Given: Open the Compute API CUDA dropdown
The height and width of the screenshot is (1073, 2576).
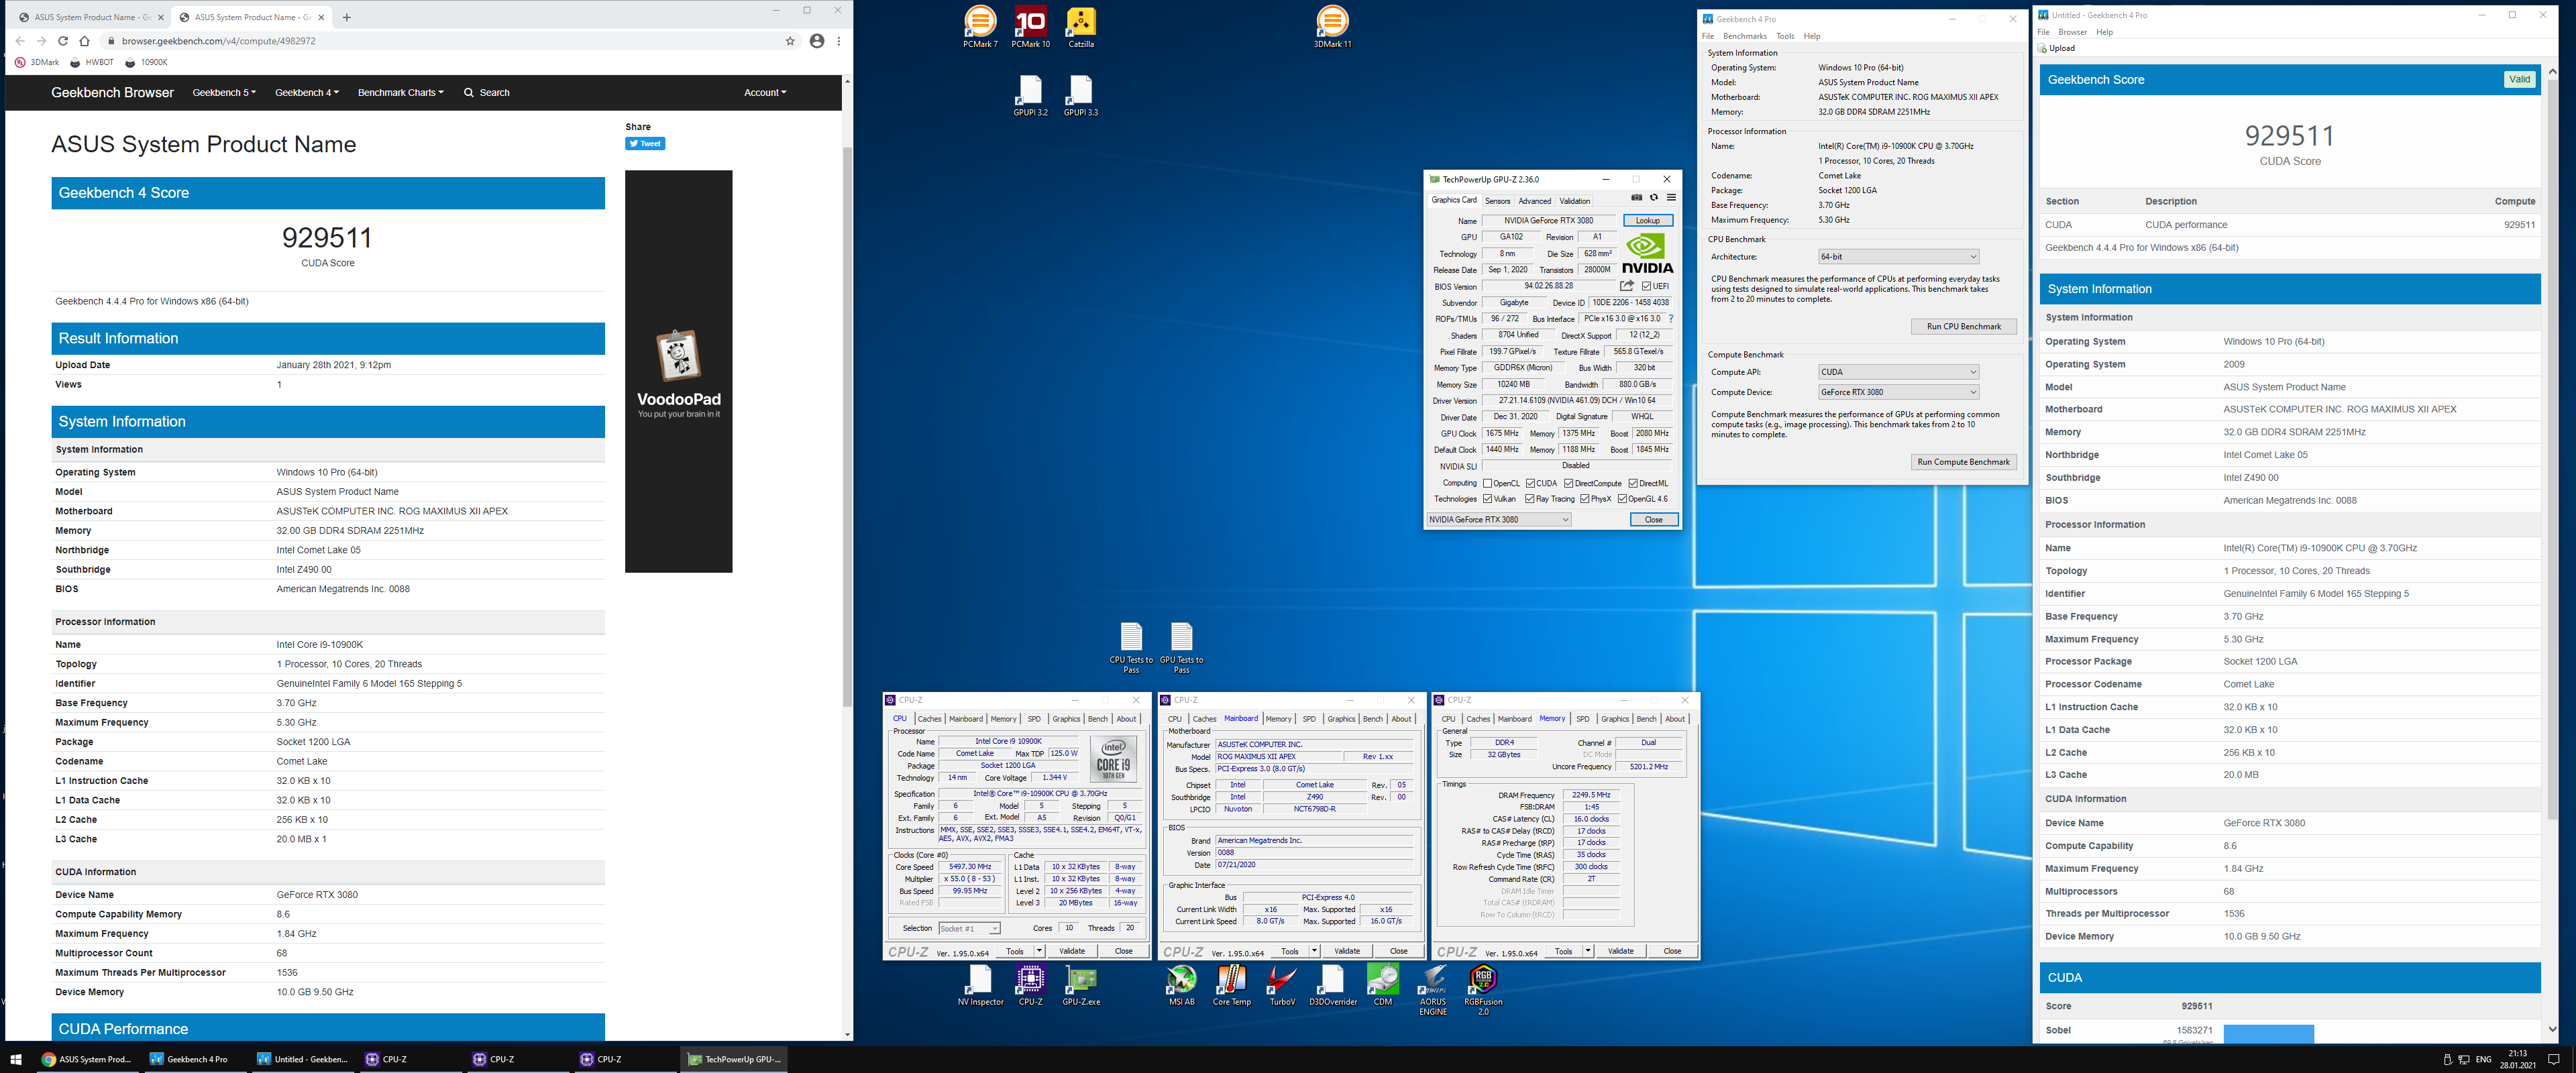Looking at the screenshot, I should pos(1898,372).
